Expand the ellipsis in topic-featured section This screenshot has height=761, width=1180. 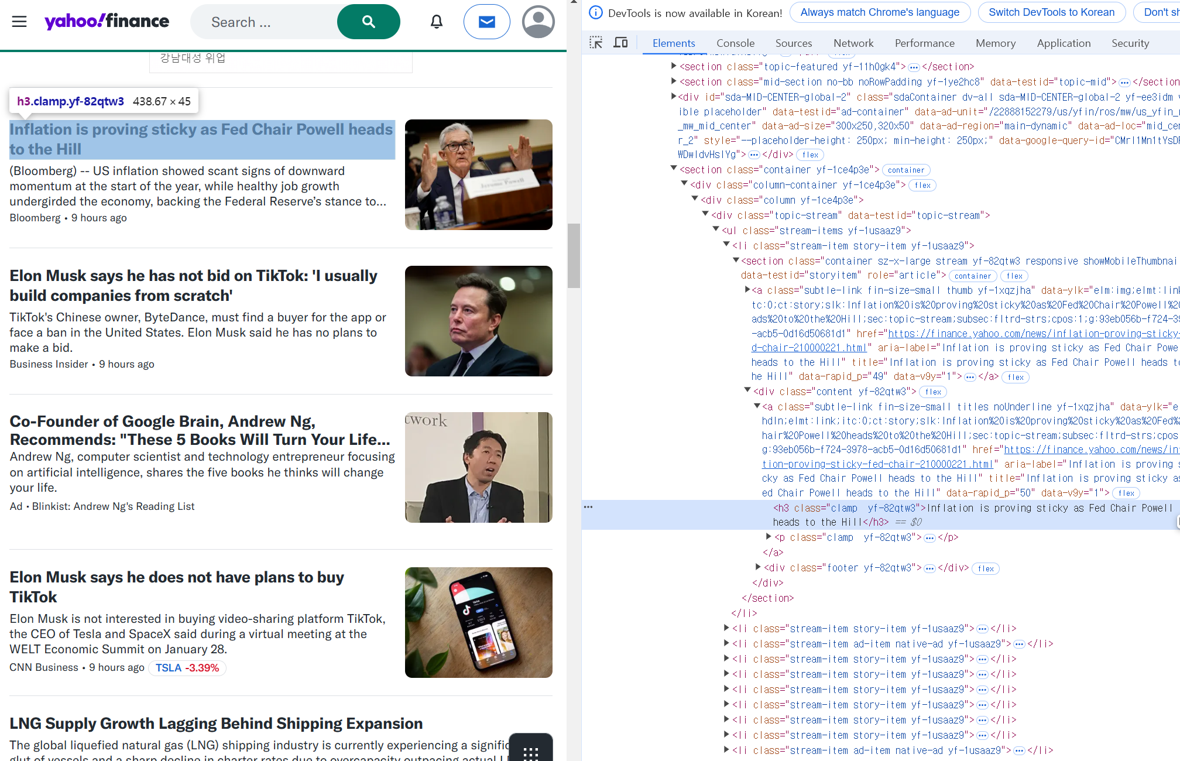coord(914,67)
